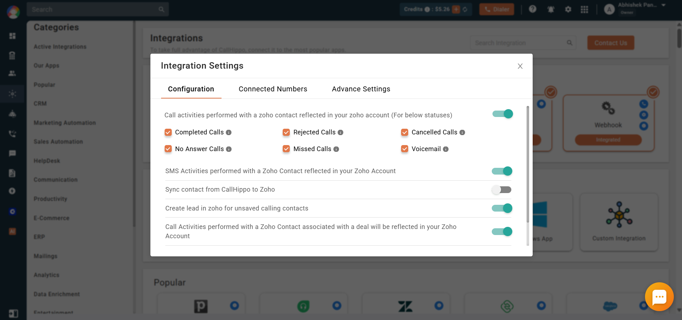Screen dimensions: 682x320
Task: Open the Advance Settings tab
Action: click(x=361, y=89)
